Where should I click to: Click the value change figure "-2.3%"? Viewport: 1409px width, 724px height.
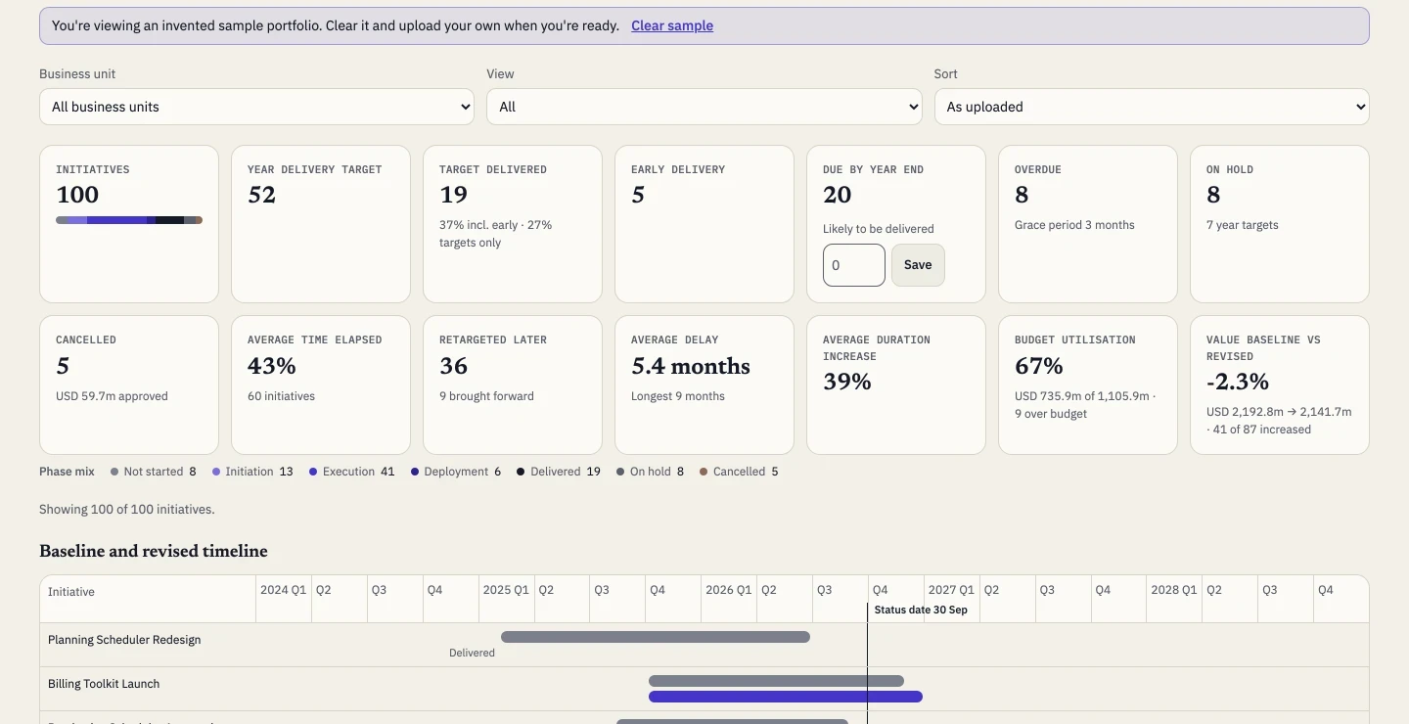tap(1238, 382)
